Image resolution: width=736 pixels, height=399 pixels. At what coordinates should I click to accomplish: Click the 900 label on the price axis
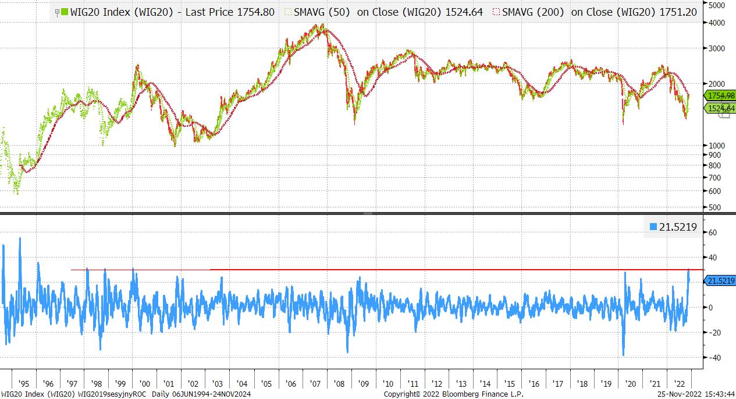(x=715, y=155)
